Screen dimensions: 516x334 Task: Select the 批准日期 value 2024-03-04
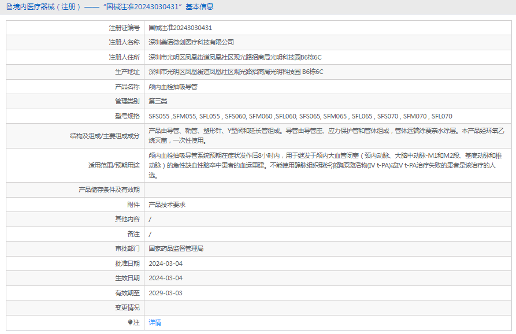pyautogui.click(x=165, y=264)
